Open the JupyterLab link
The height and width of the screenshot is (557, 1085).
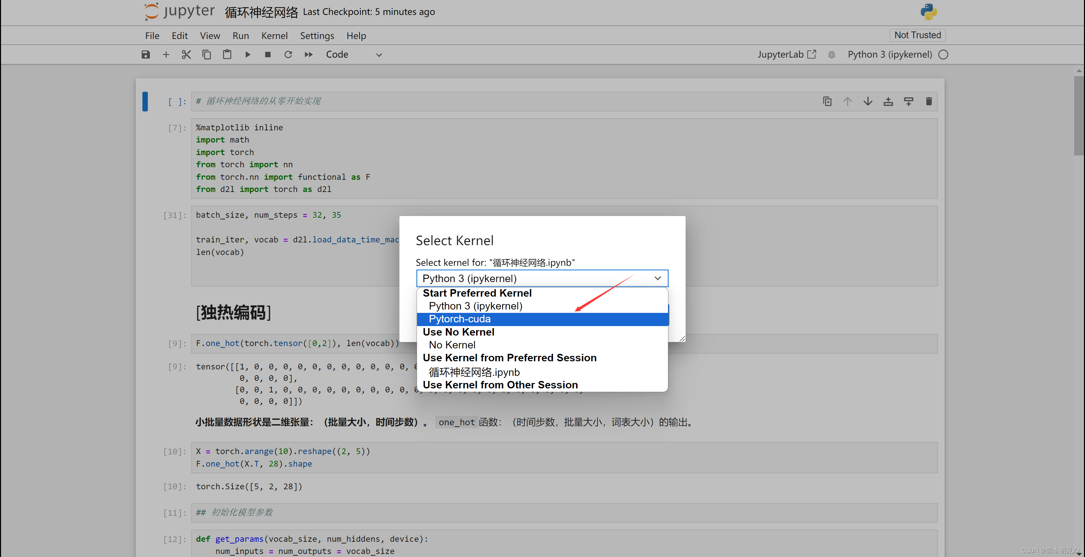[x=786, y=55]
